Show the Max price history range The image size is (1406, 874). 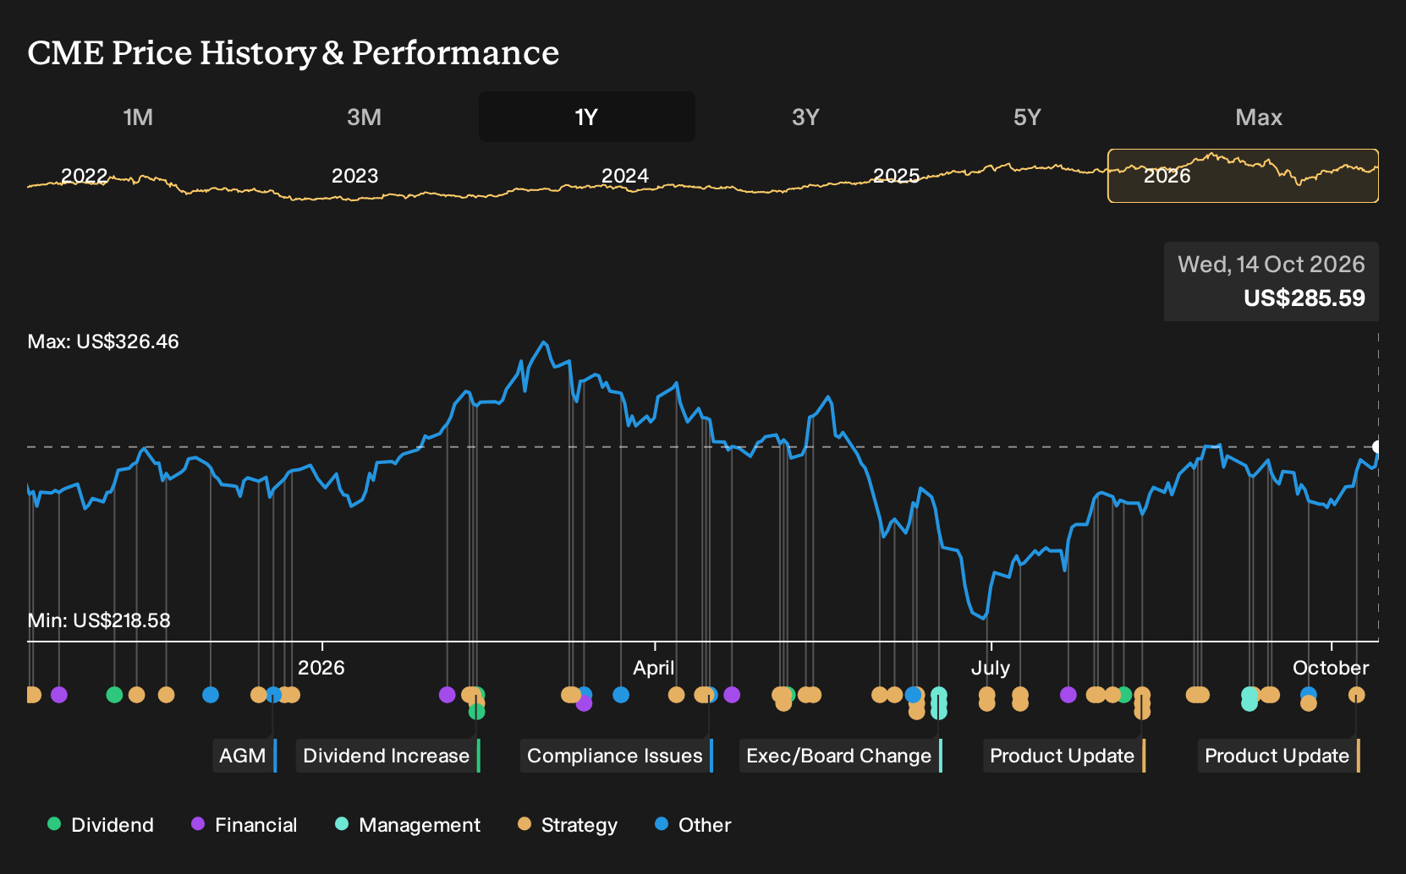[x=1259, y=117]
